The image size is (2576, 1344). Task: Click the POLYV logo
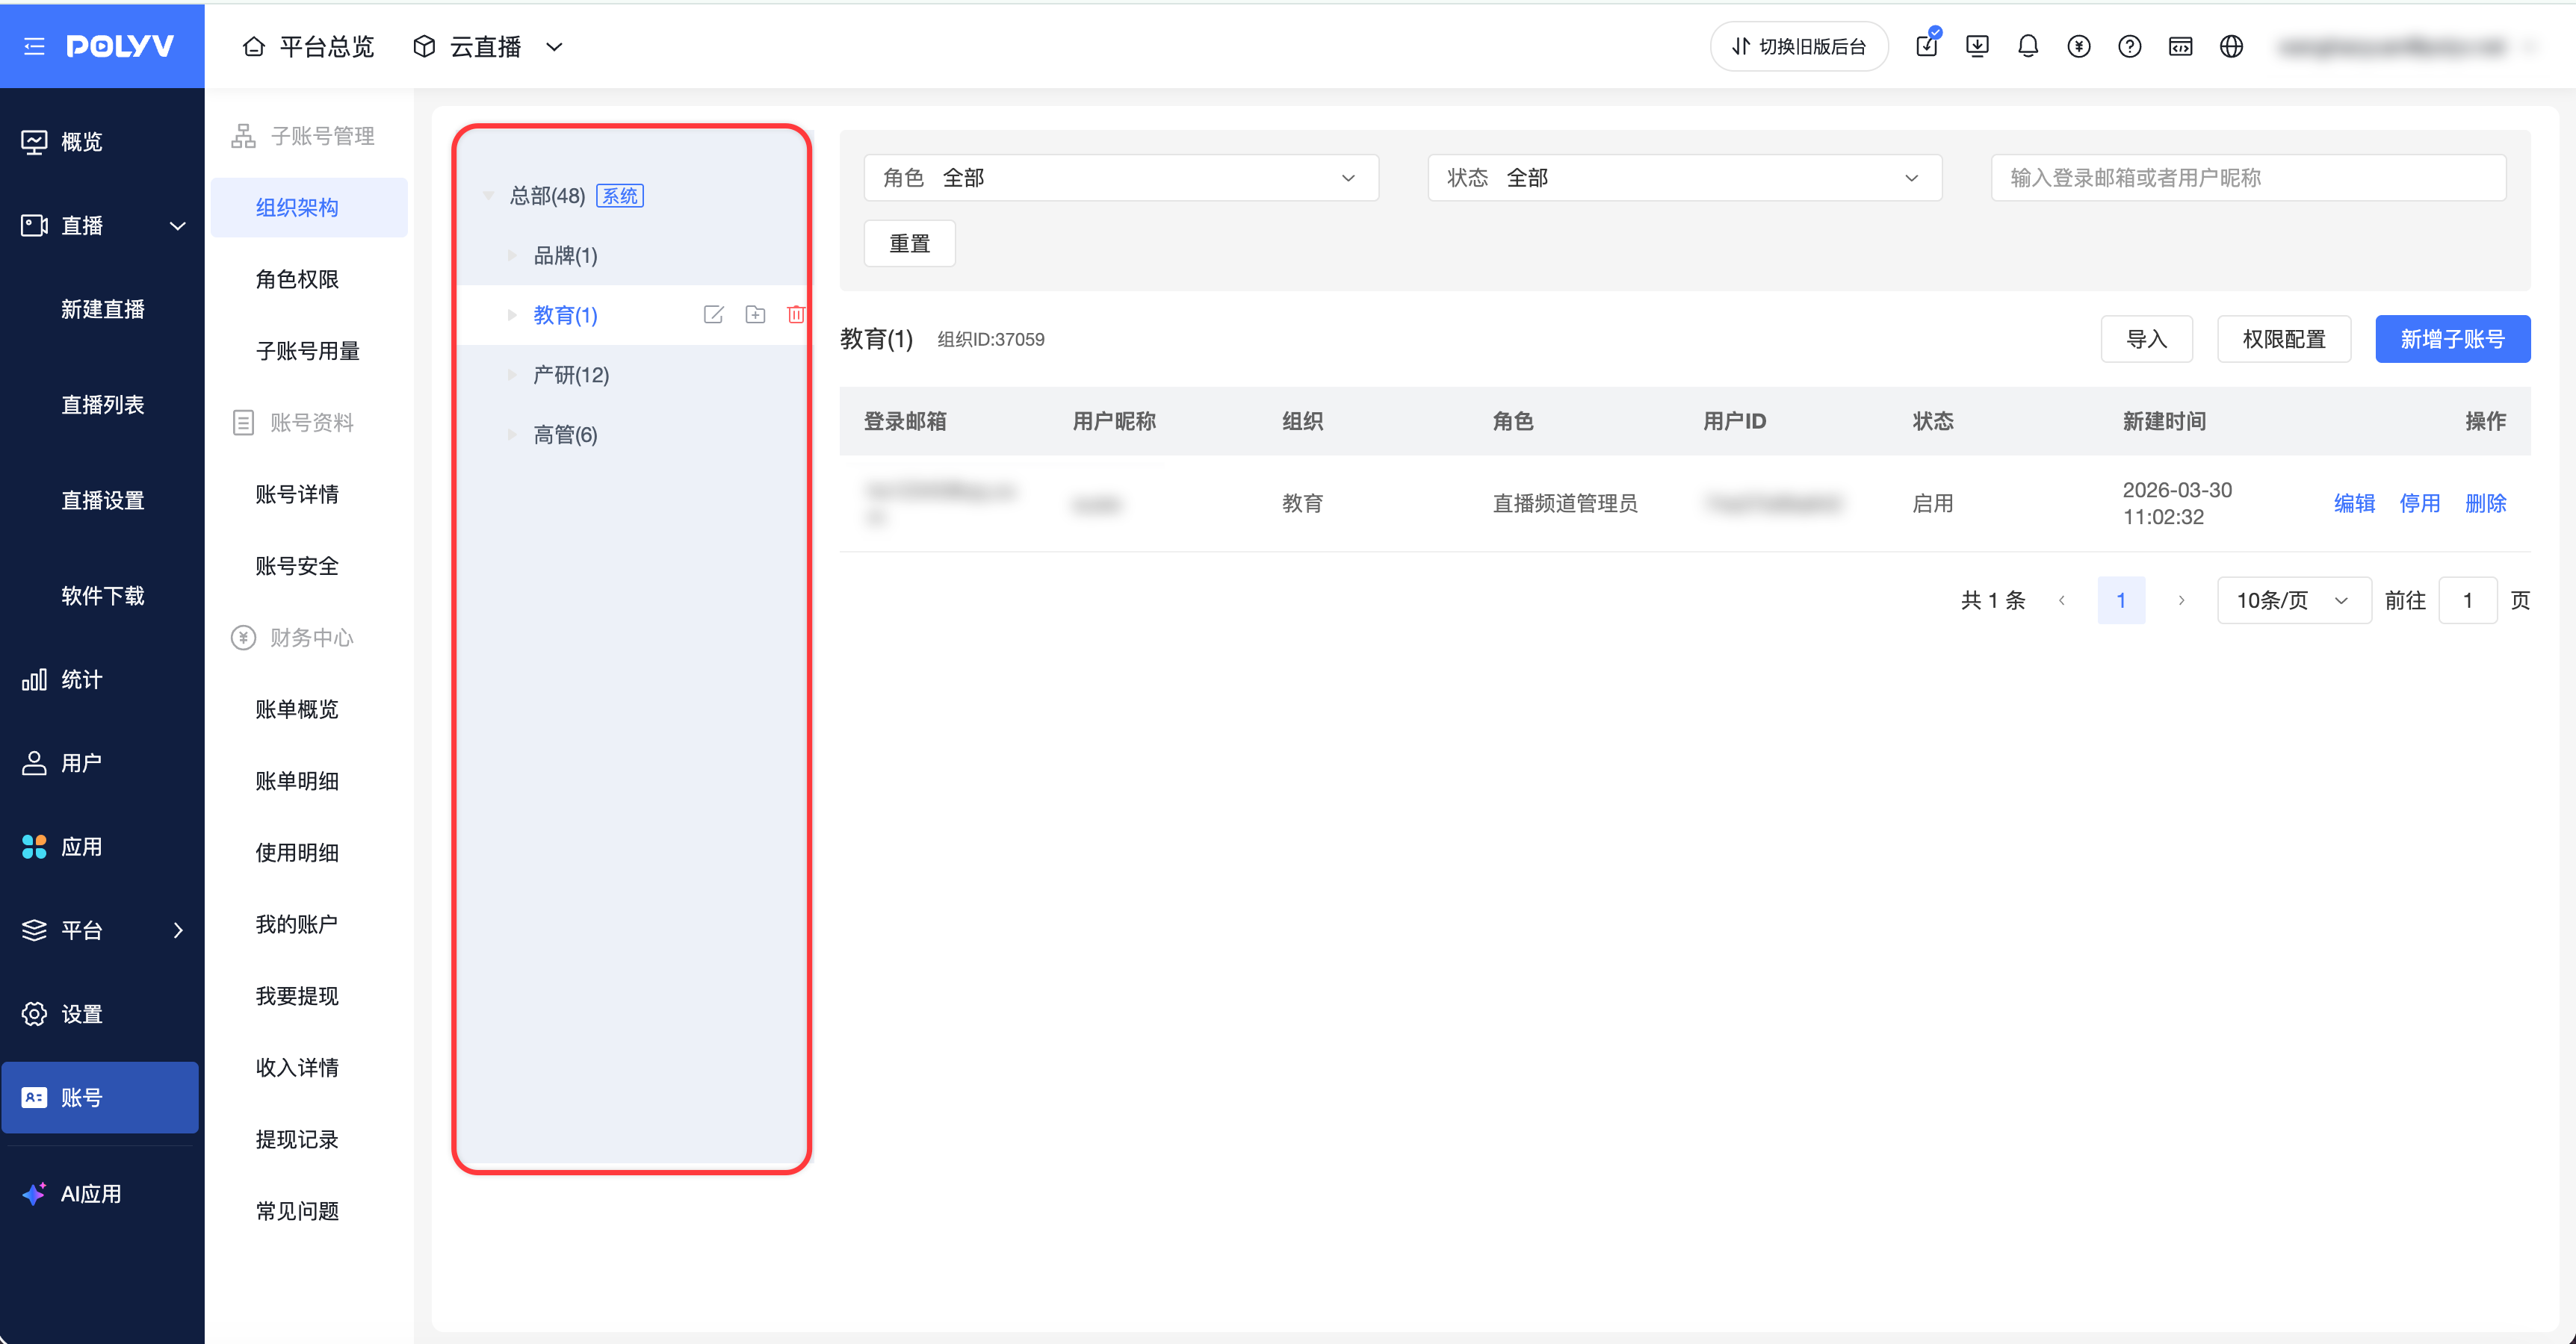pyautogui.click(x=120, y=46)
